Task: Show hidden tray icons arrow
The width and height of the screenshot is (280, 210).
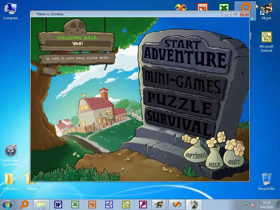Action: pos(240,205)
